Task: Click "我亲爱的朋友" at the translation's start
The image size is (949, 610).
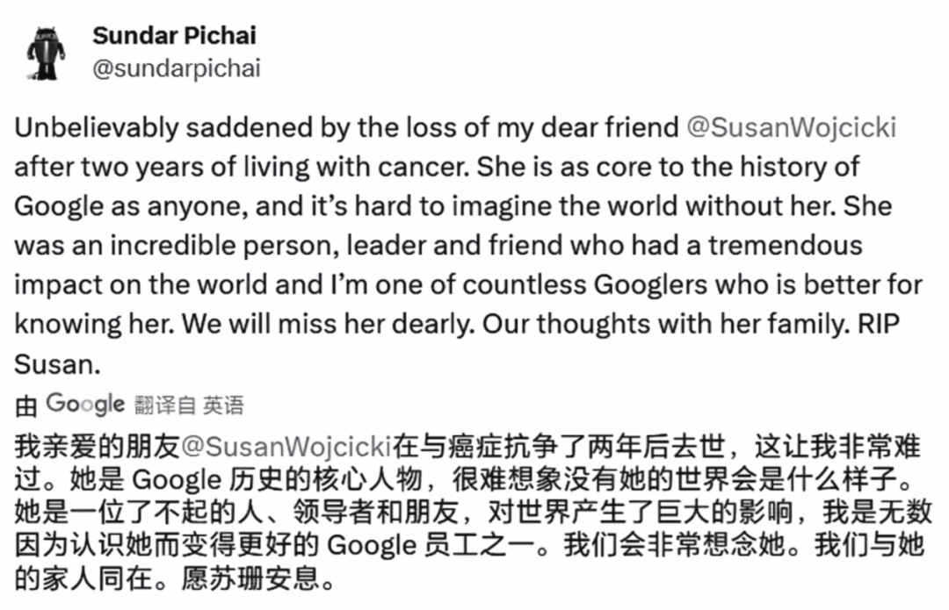Action: (x=97, y=447)
